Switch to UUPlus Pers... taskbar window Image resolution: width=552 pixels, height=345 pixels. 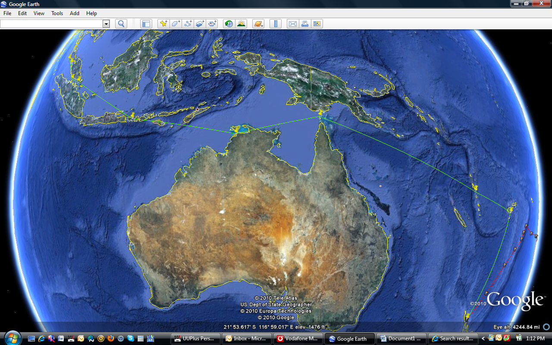pyautogui.click(x=196, y=339)
